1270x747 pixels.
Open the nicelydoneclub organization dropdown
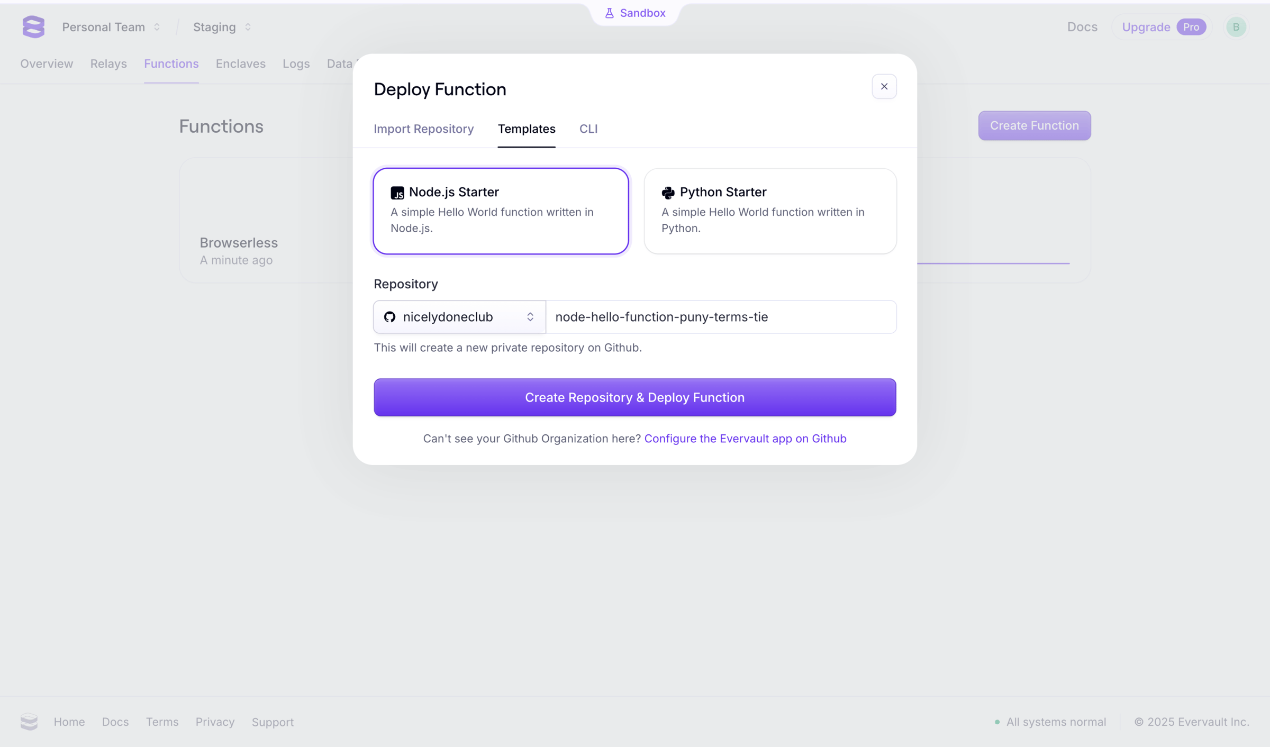click(x=459, y=317)
